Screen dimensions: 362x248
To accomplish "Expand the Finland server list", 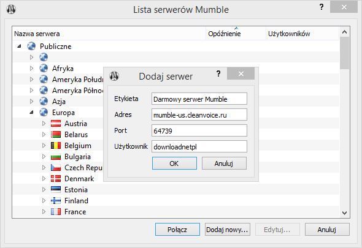I will (x=44, y=200).
